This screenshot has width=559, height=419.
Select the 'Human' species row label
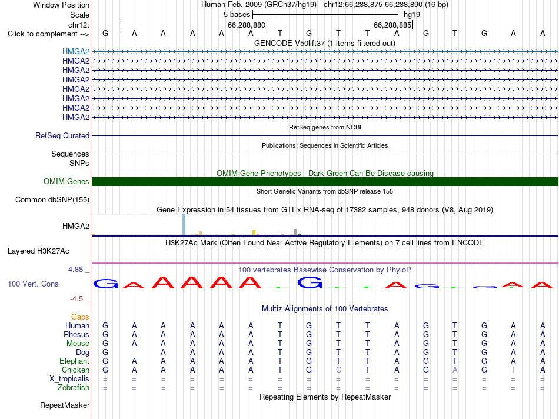click(x=77, y=325)
